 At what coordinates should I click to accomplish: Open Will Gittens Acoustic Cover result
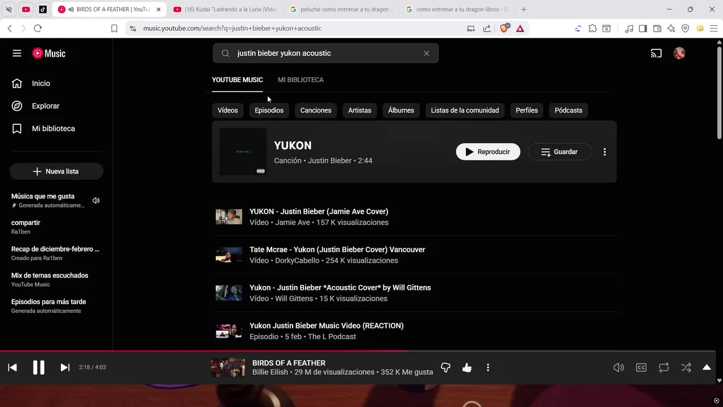pos(340,288)
